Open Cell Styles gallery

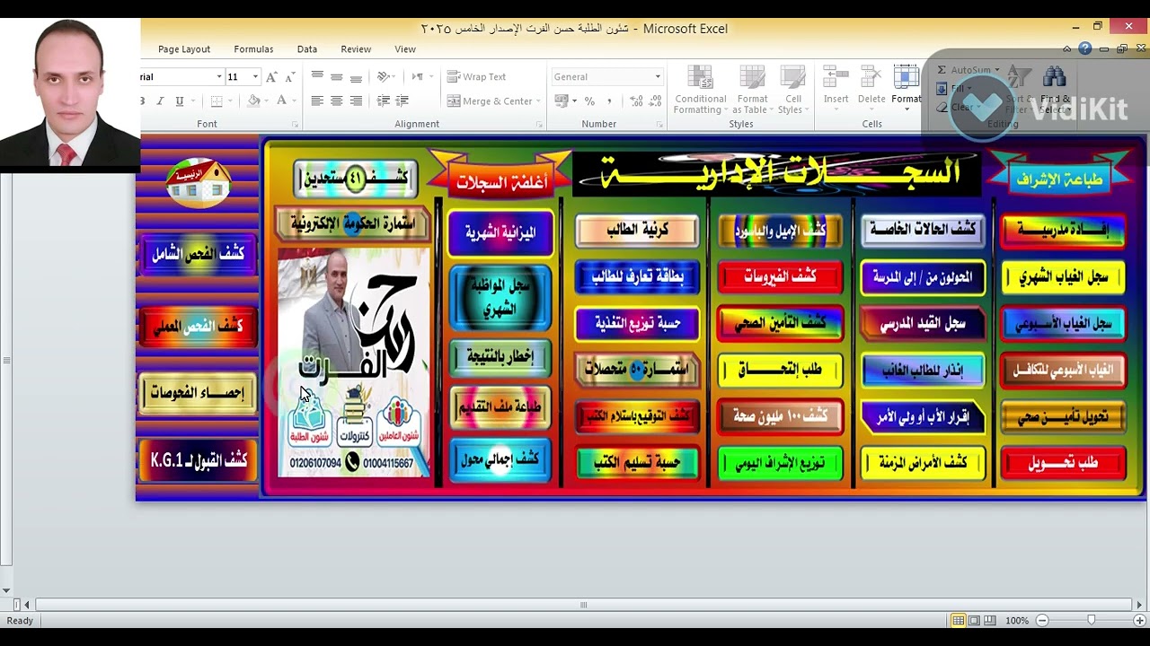click(x=792, y=90)
